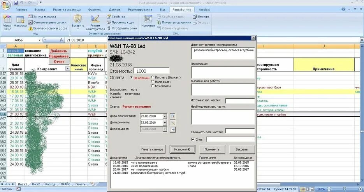
Task: Open the Формулы ribbon tab
Action: click(x=95, y=9)
